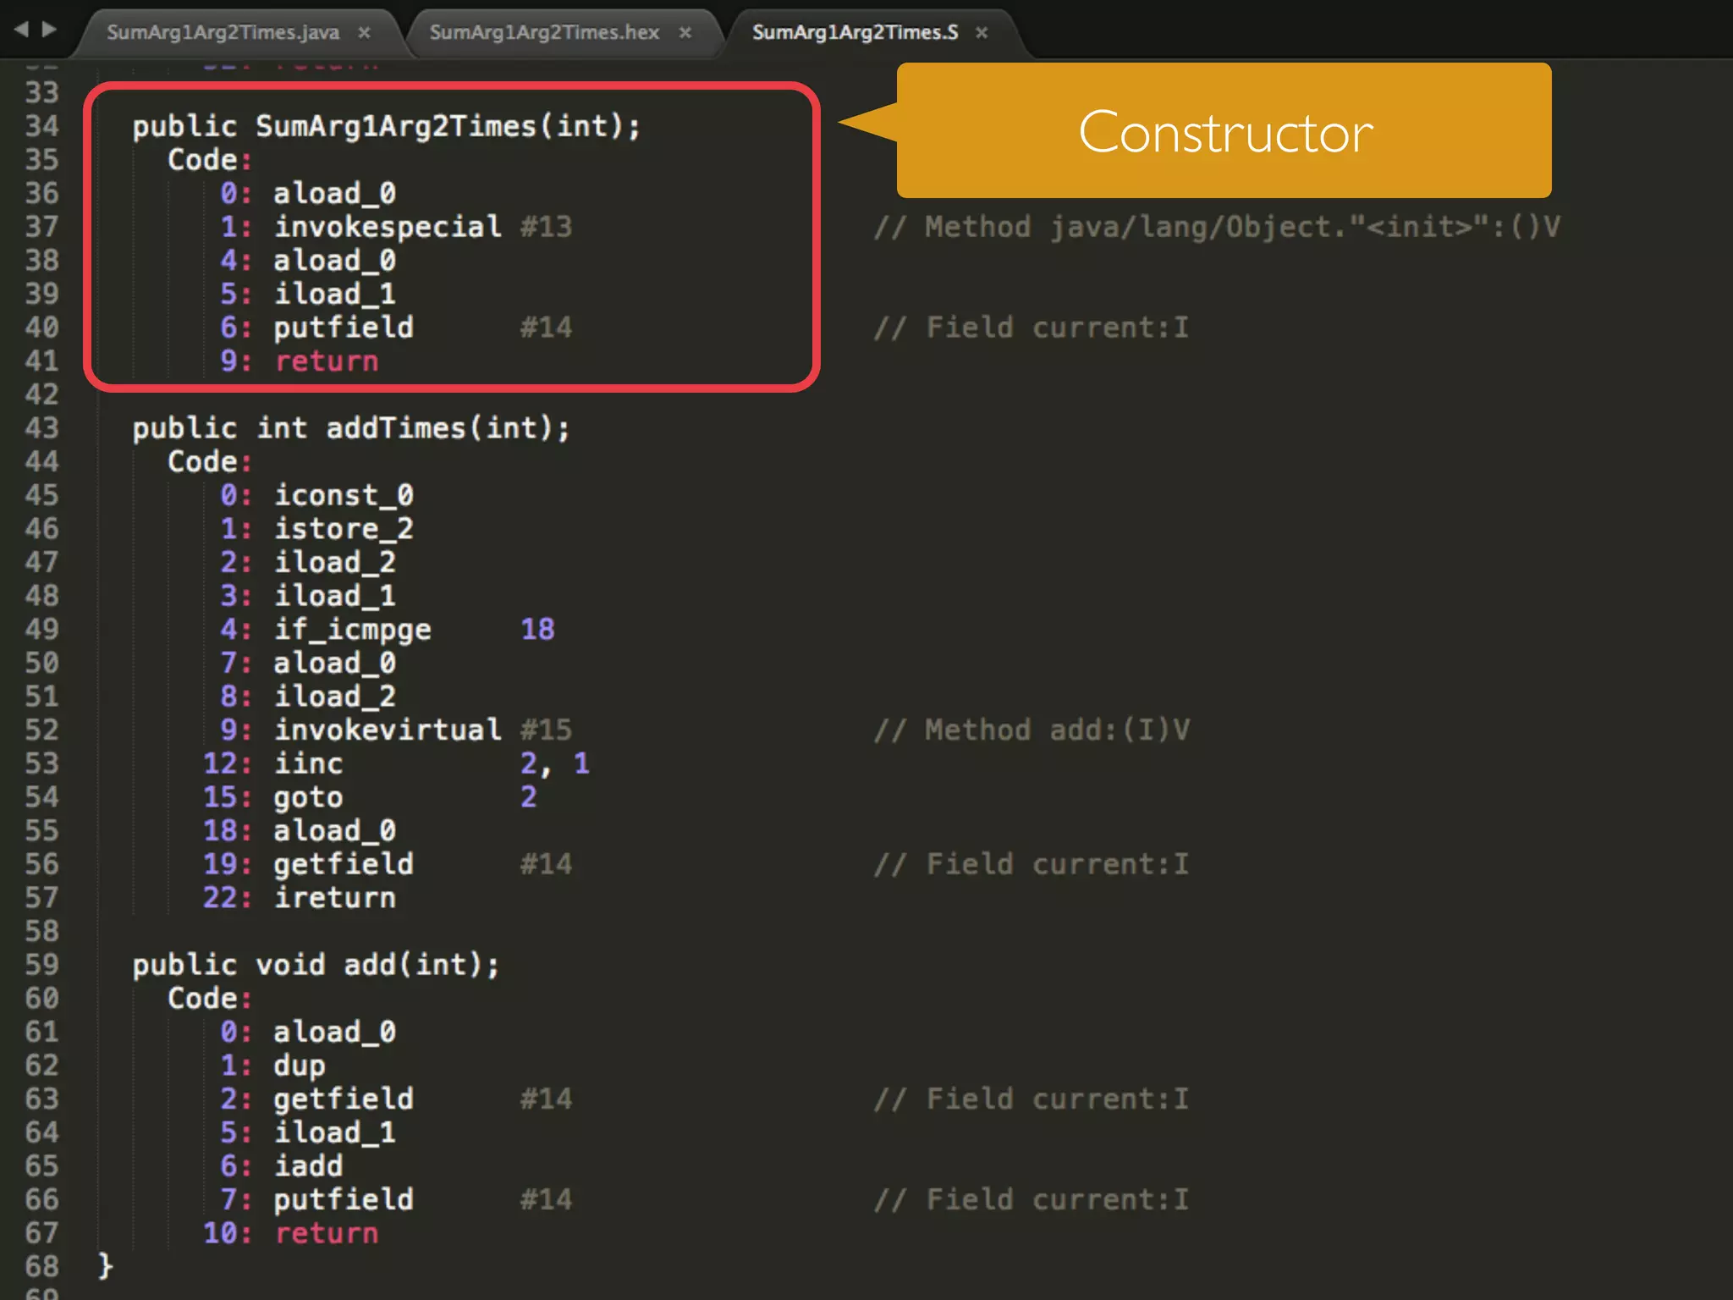Screen dimensions: 1733x1300
Task: Go to the previous tab with the left arrow
Action: tap(21, 30)
